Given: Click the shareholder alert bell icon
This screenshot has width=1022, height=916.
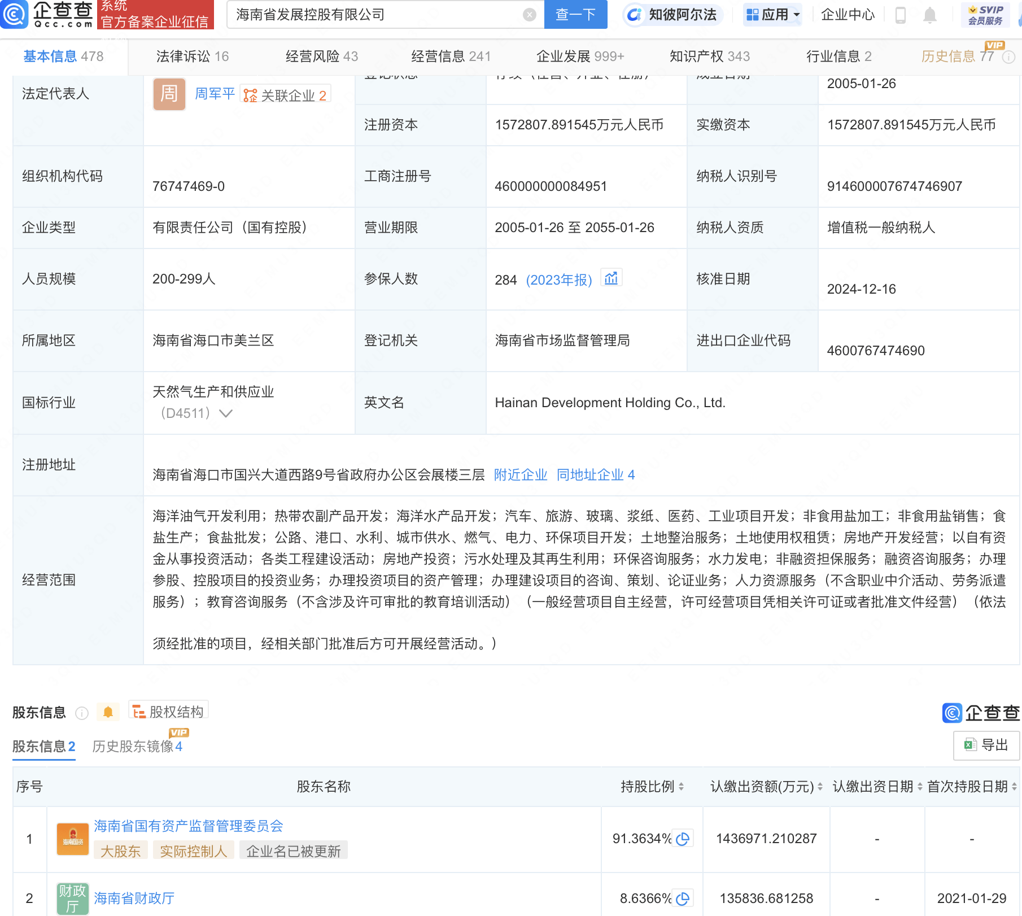Looking at the screenshot, I should (x=108, y=712).
